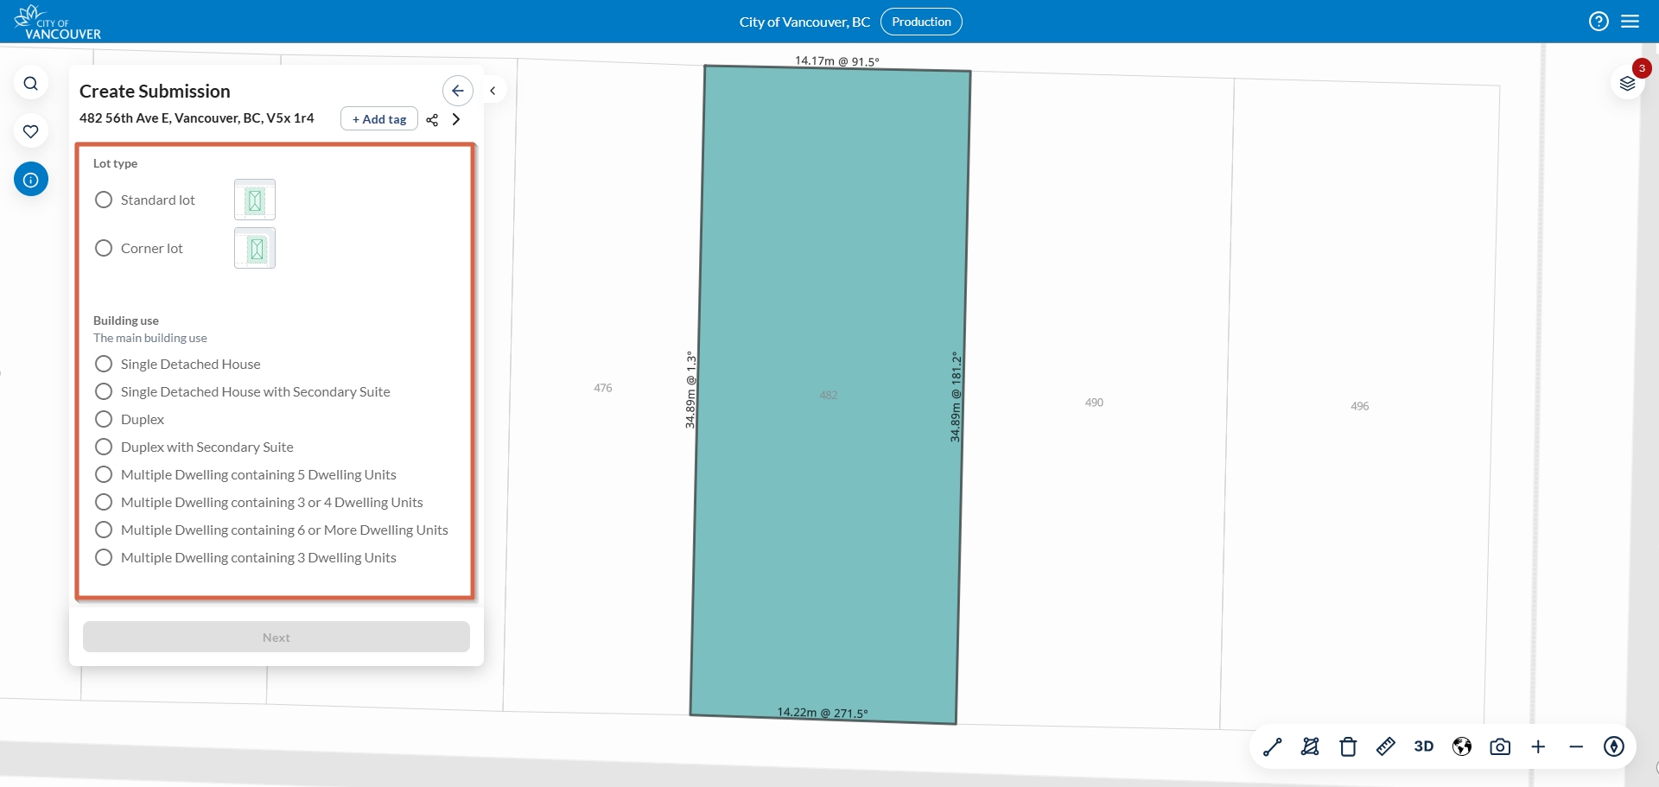Take a map snapshot with camera icon
This screenshot has width=1659, height=787.
(x=1500, y=747)
